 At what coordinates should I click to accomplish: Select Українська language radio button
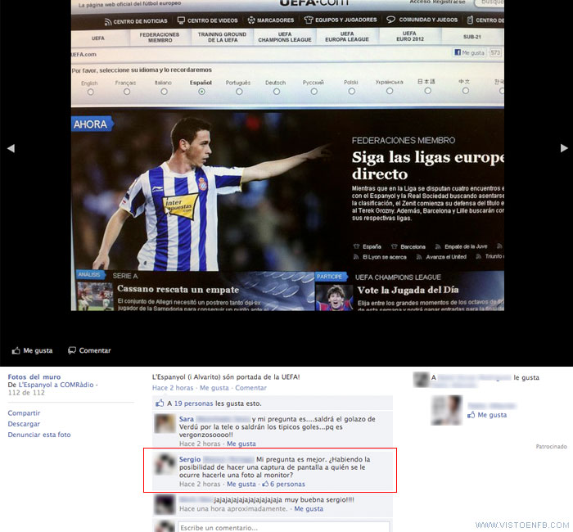390,91
